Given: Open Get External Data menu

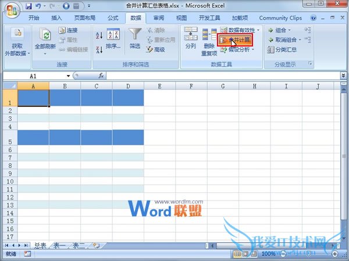Looking at the screenshot, I should (x=17, y=42).
